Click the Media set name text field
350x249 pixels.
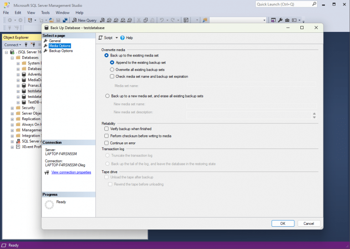(252, 84)
